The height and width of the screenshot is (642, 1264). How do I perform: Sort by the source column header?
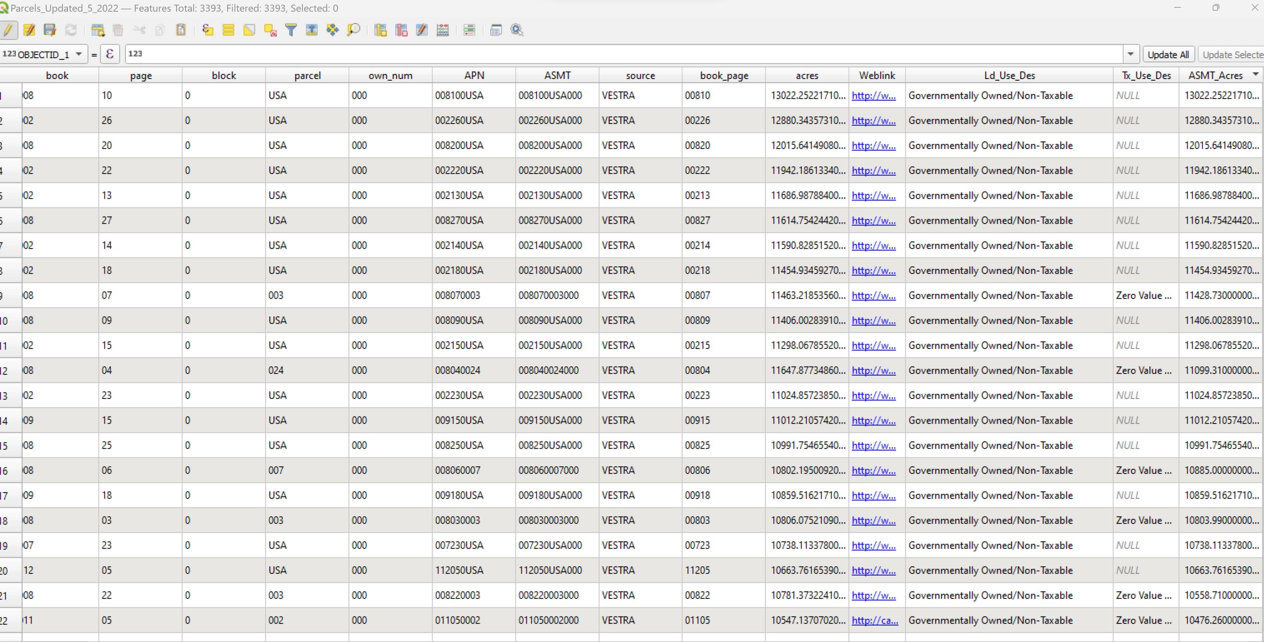click(x=640, y=76)
